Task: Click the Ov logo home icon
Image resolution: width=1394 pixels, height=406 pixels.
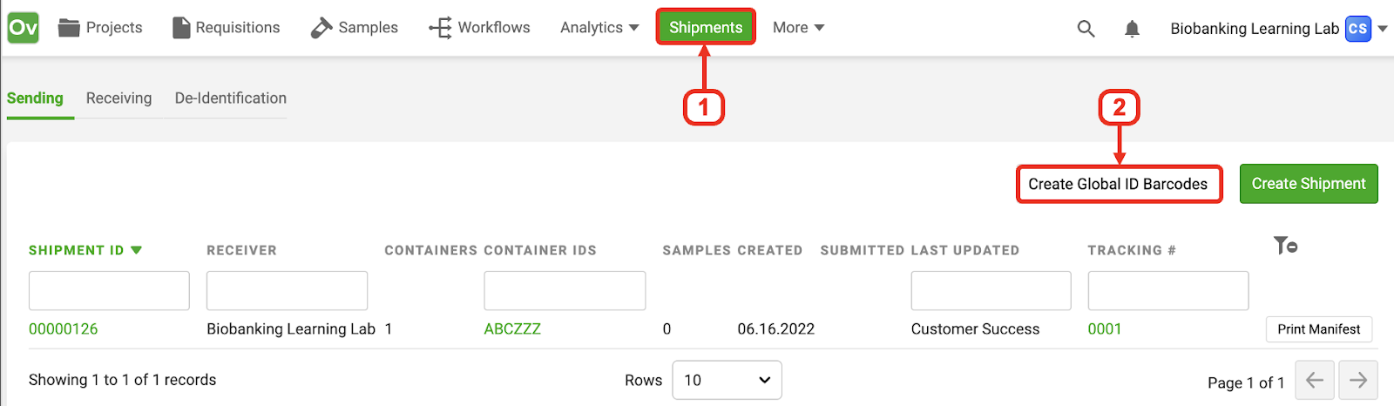Action: pos(23,28)
